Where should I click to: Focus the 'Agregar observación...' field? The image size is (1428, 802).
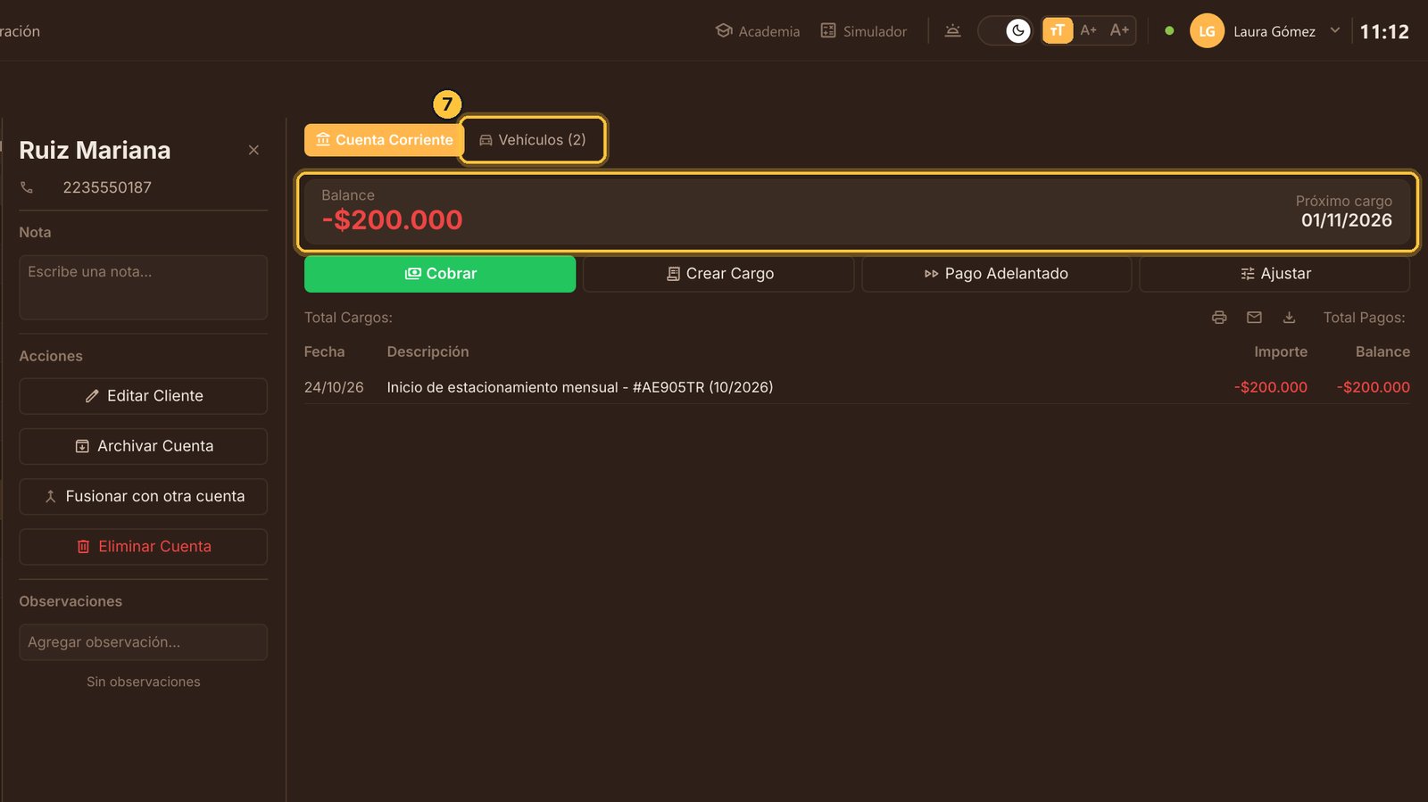pyautogui.click(x=143, y=642)
